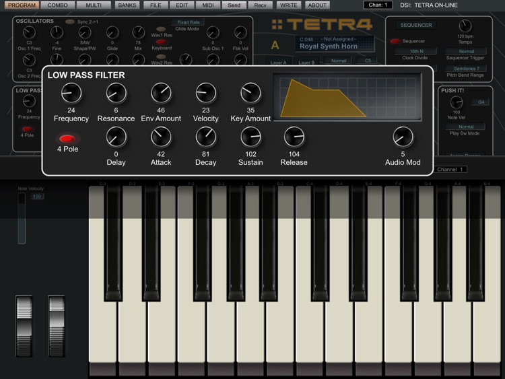Open the MIDI menu

pyautogui.click(x=208, y=5)
